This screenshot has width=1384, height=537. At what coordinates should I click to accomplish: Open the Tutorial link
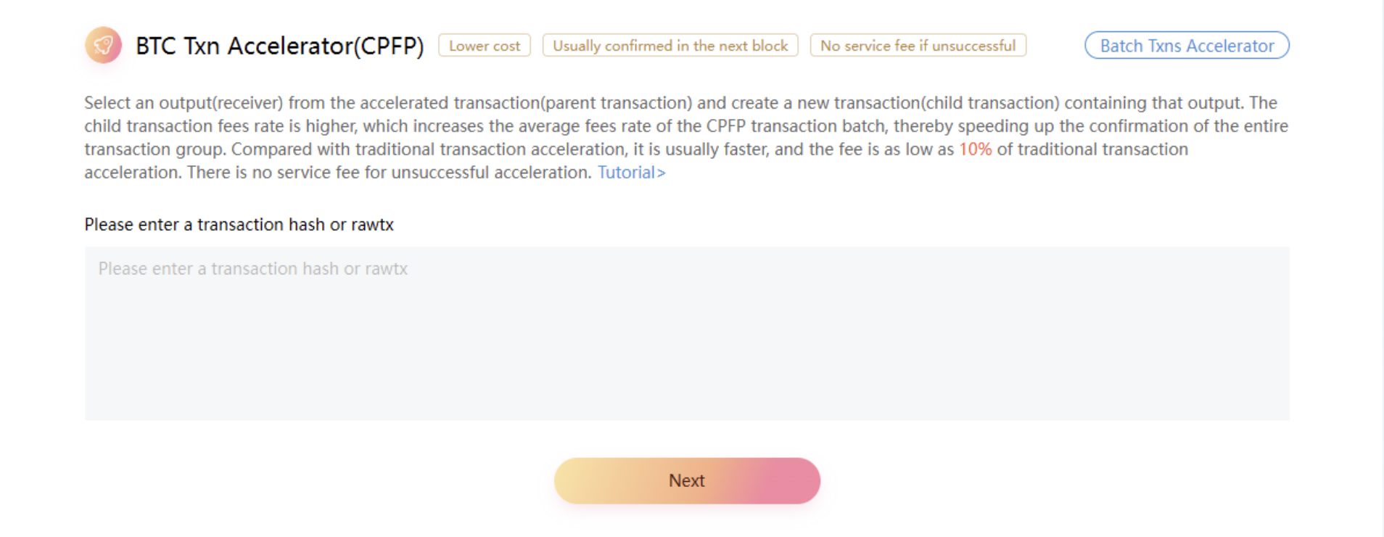point(626,173)
